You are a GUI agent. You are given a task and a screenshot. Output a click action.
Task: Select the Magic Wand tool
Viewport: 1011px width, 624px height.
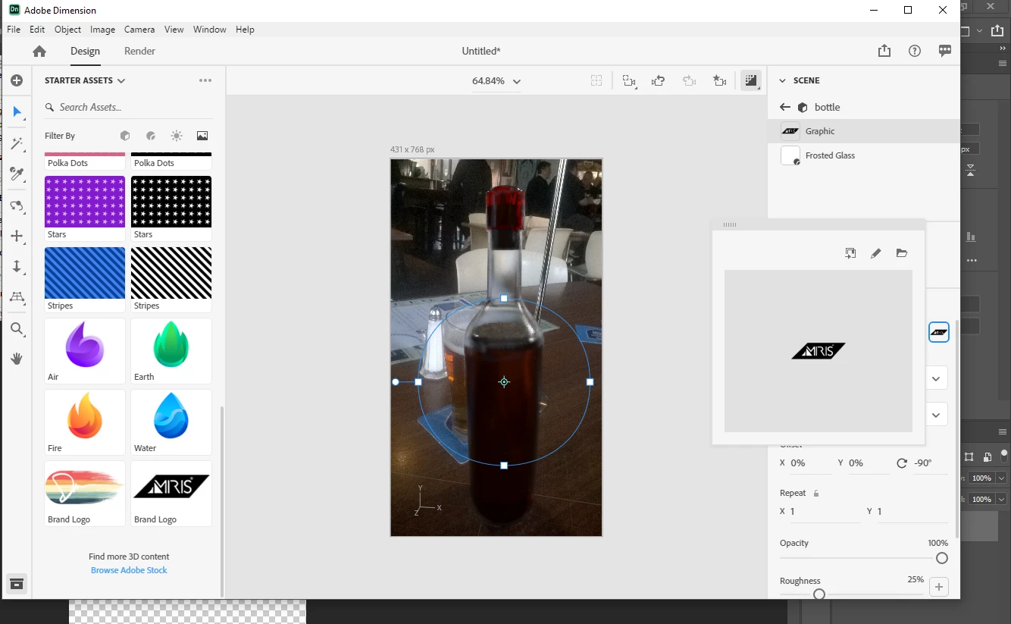point(17,143)
